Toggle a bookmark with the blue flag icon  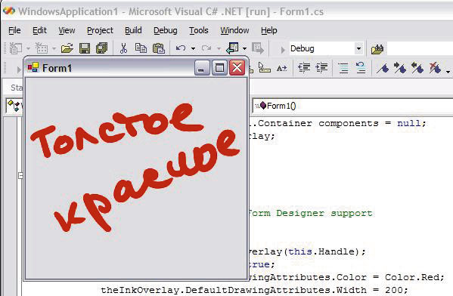point(383,69)
